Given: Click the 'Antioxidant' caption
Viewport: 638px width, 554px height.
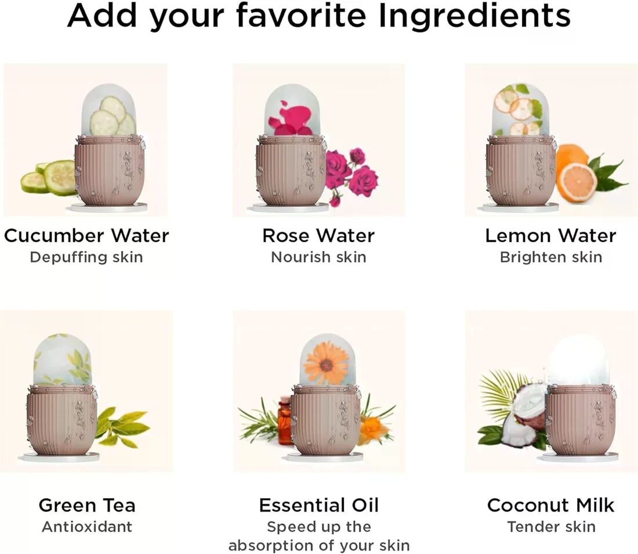Looking at the screenshot, I should 87,527.
